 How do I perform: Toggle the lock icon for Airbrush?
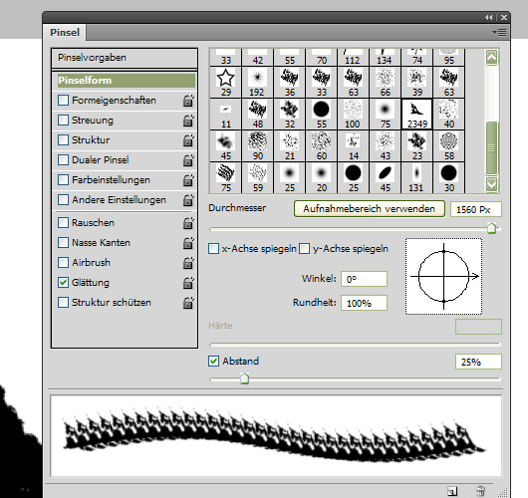tap(188, 263)
